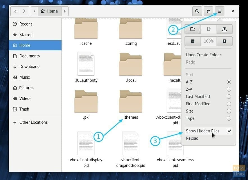Select the .config folder icon
This screenshot has height=180, width=248.
[131, 28]
